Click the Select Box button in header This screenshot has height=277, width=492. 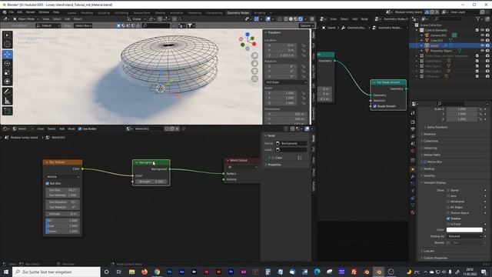83,25
